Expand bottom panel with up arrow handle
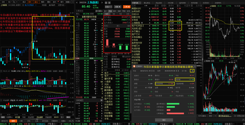245x125 pixels. (37, 119)
